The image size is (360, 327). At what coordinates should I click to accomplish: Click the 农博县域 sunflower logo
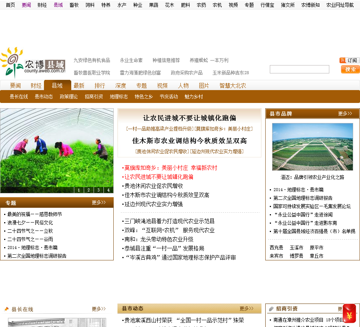tap(33, 62)
